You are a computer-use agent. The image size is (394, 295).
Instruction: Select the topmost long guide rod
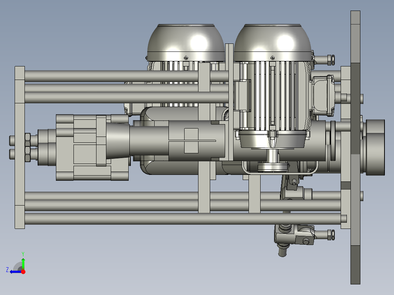tap(126, 76)
